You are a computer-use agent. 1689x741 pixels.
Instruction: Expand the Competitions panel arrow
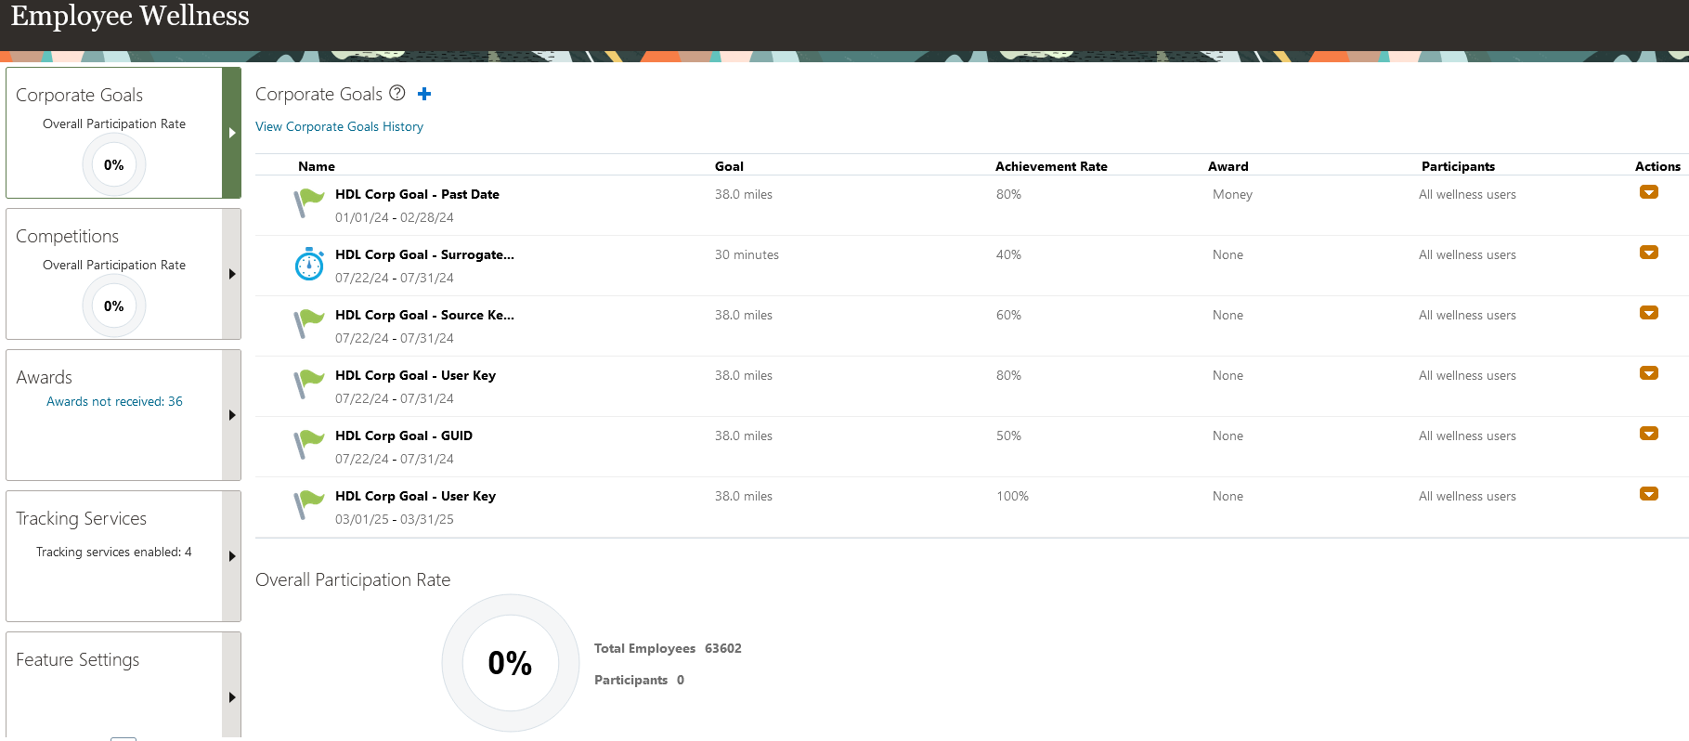tap(232, 274)
